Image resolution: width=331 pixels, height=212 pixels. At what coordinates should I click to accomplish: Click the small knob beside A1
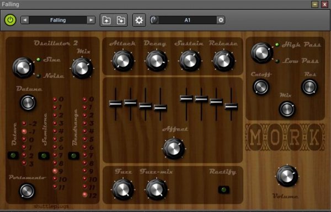coord(154,20)
